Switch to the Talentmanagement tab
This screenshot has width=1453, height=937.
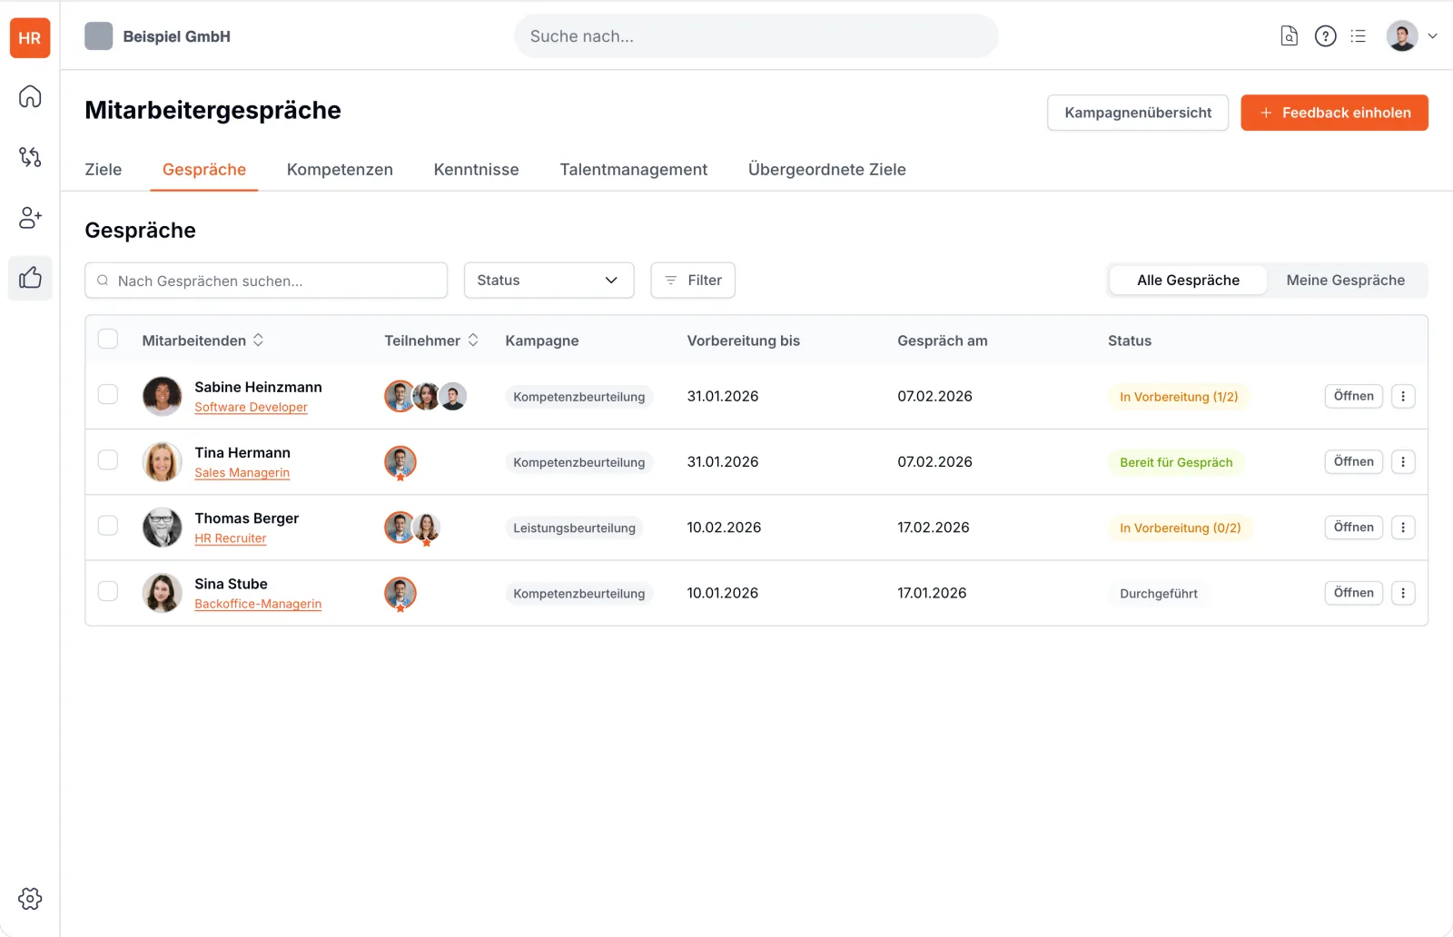634,170
